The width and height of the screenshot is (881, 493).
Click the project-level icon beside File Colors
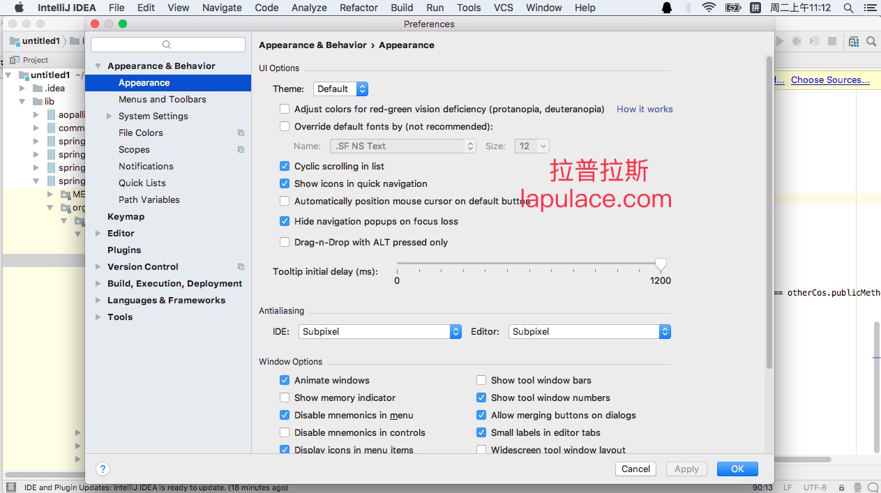(241, 132)
